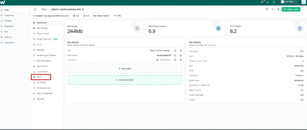Click the Magic Login button

291,9
